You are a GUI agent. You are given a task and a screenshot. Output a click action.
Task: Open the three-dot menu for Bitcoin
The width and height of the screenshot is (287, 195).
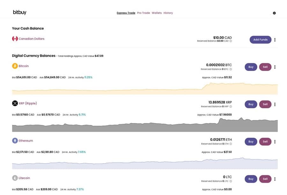(275, 67)
